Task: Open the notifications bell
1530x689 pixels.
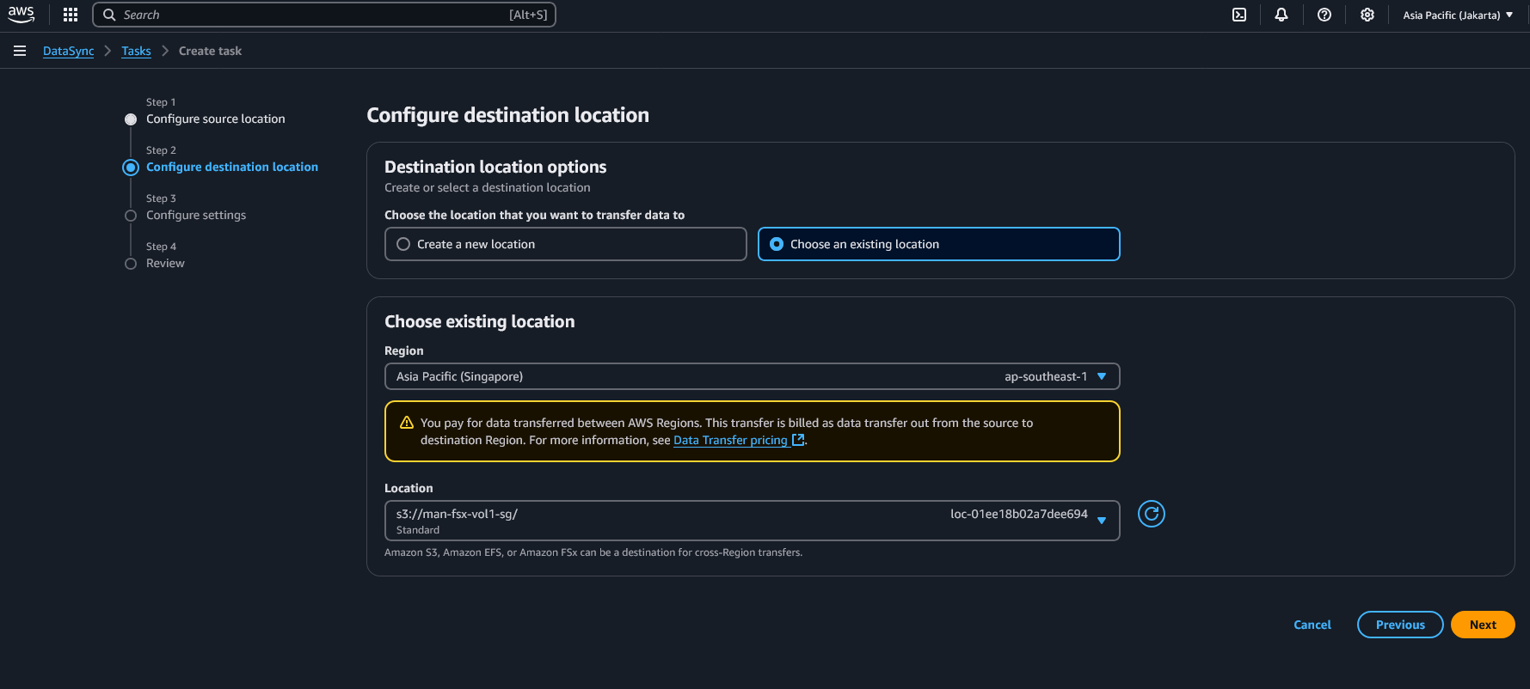Action: pyautogui.click(x=1281, y=15)
